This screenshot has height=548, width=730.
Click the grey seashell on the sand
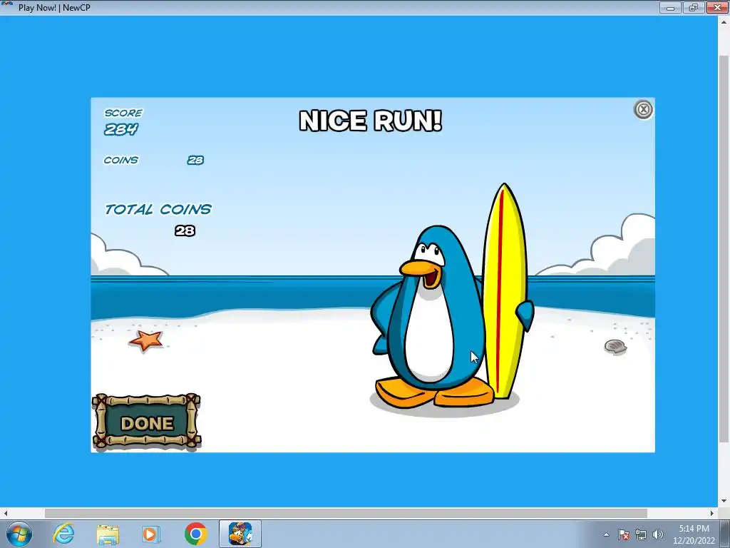click(x=615, y=346)
